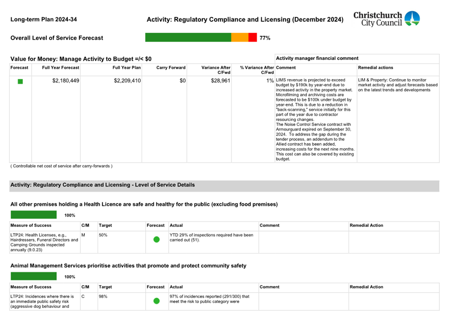450x319 pixels.
Task: Click the Long-term Plan 2024-34 title
Action: 43,20
